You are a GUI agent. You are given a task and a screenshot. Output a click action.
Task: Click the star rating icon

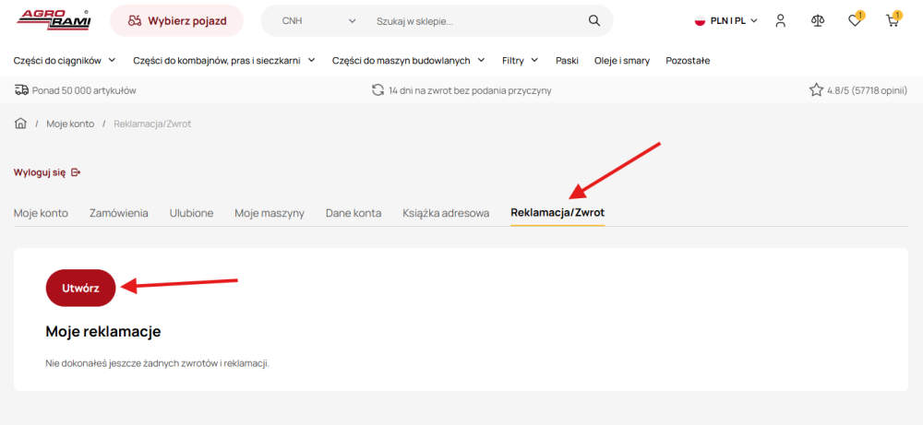pyautogui.click(x=816, y=90)
